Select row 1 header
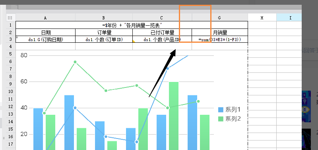Image resolution: width=318 pixels, height=150 pixels. (x=11, y=25)
